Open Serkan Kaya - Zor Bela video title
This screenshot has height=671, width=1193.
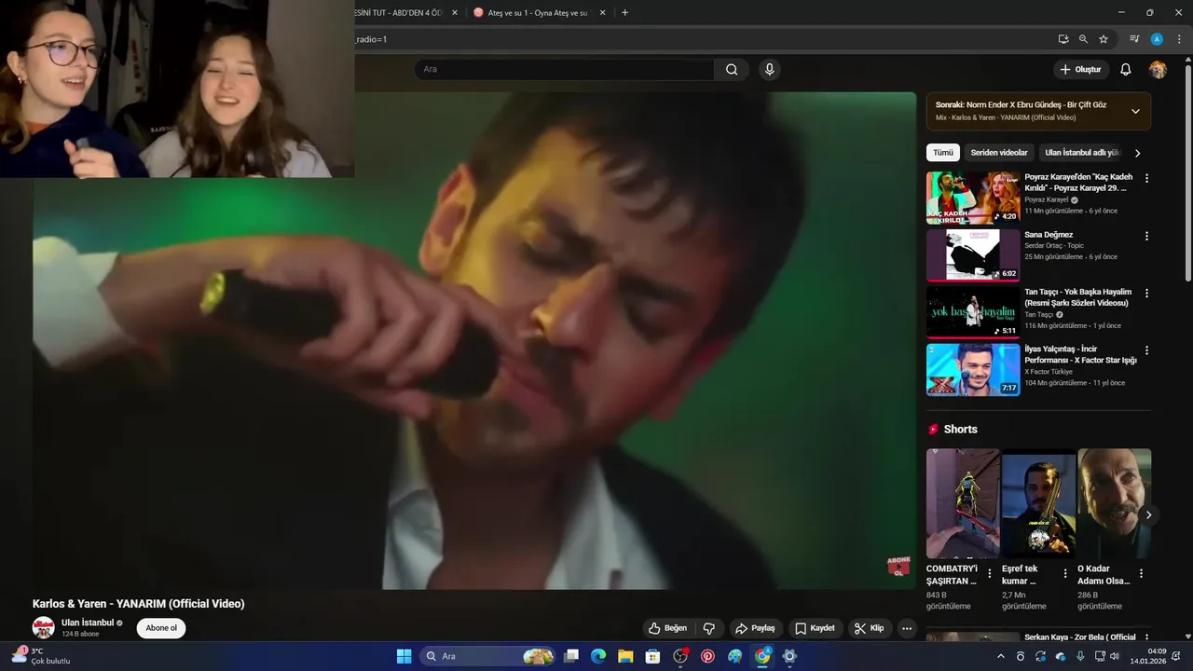(1080, 637)
